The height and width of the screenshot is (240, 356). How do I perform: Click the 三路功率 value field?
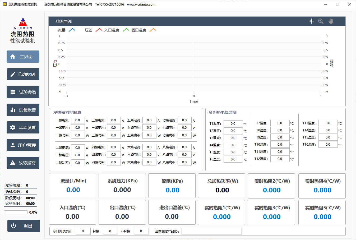click(114, 135)
